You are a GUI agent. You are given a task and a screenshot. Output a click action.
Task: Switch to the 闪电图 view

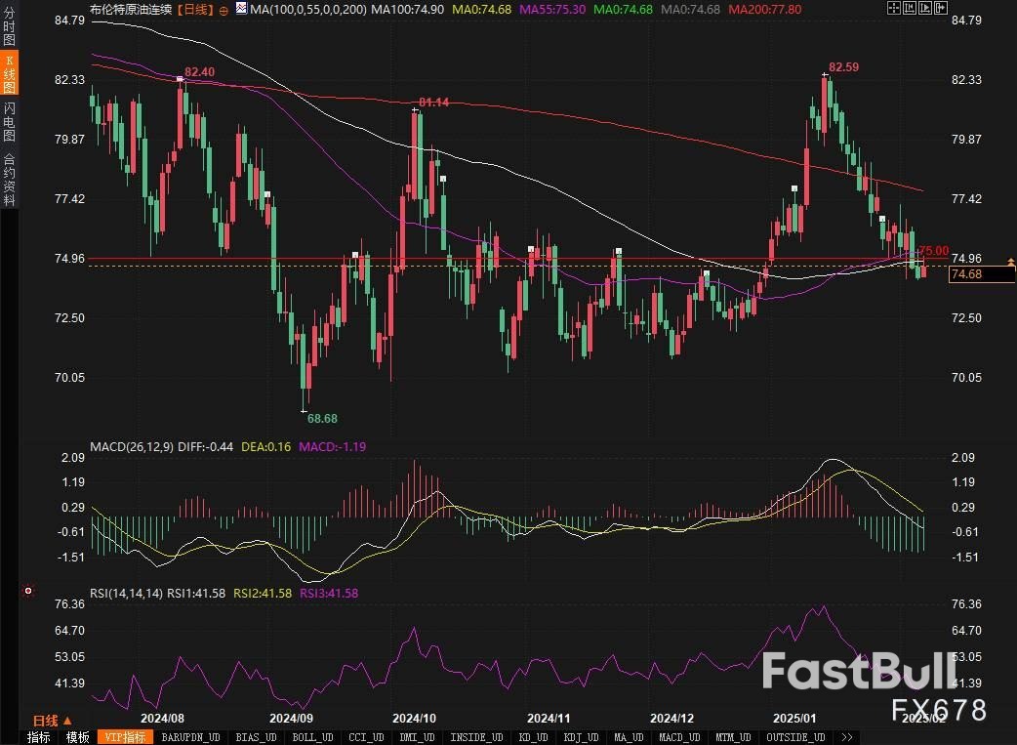pyautogui.click(x=9, y=120)
